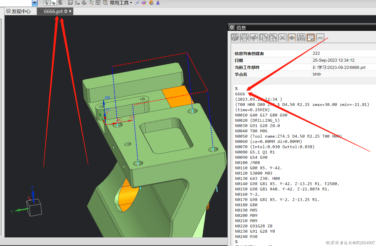Viewport: 376px width, 246px height.
Task: Click the line N0010 G40 G17 G80 G90
Action: tap(261, 115)
